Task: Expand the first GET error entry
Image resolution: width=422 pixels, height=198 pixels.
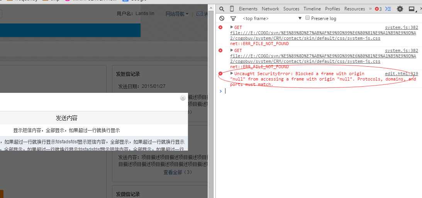Action: click(x=231, y=27)
